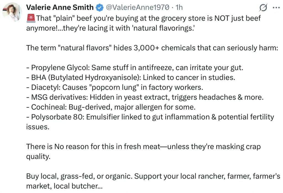Viewport: 283px width, 193px height.
Task: Click the 3,000+ chemicals sentence
Action: [x=152, y=48]
